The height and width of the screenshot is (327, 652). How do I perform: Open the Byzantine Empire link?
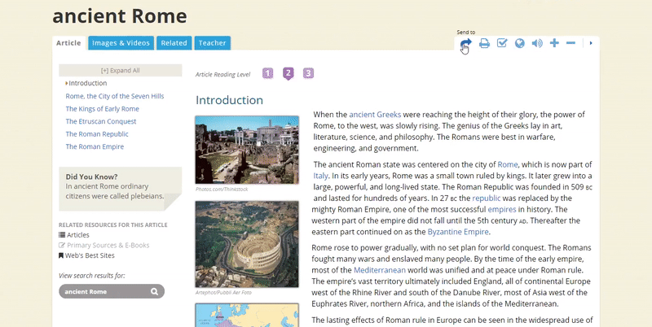click(x=458, y=232)
